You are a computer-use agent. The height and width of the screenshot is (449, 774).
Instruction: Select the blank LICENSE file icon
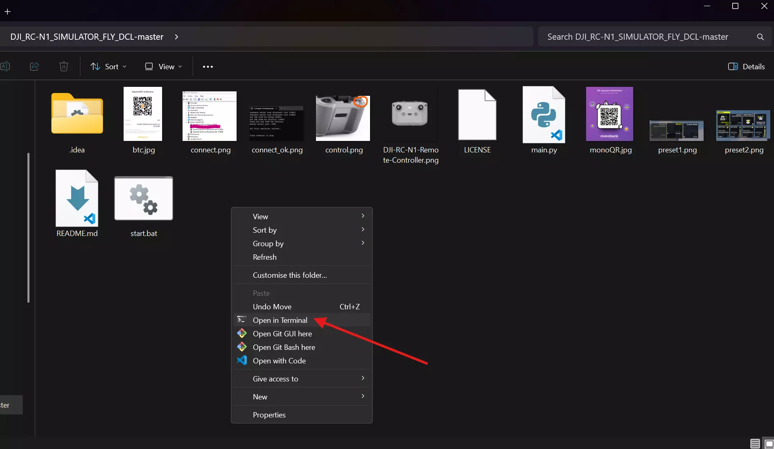pyautogui.click(x=477, y=115)
